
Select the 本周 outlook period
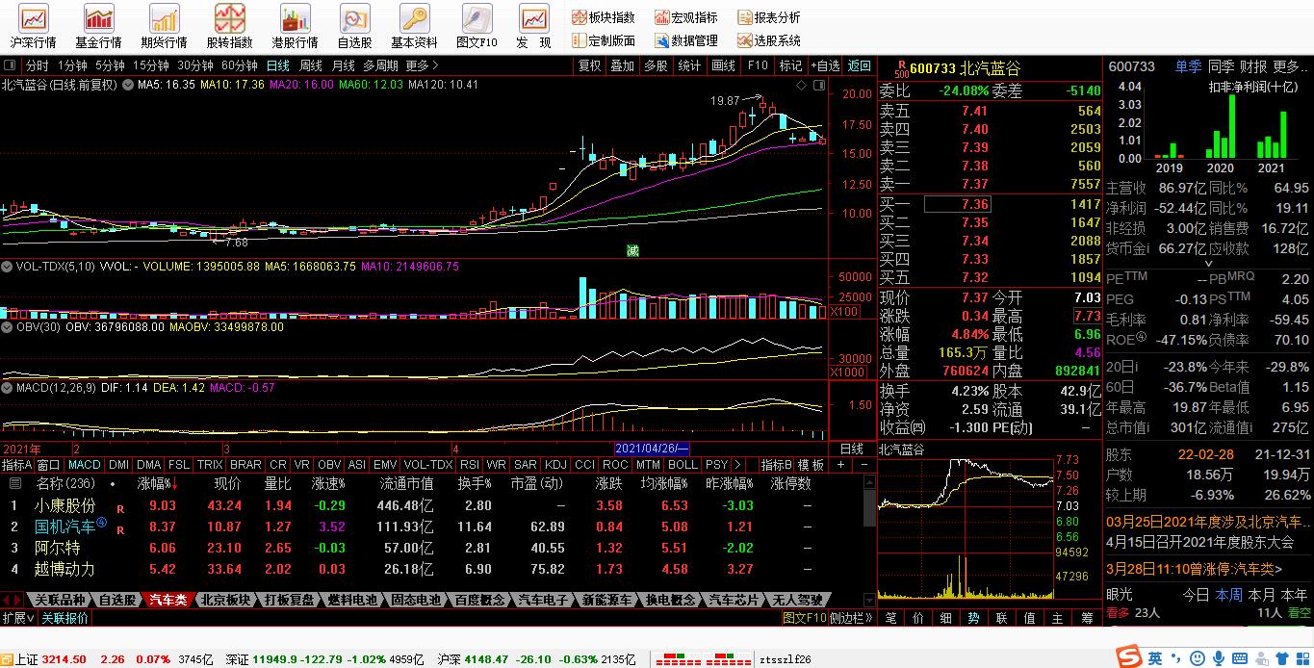click(x=1228, y=594)
